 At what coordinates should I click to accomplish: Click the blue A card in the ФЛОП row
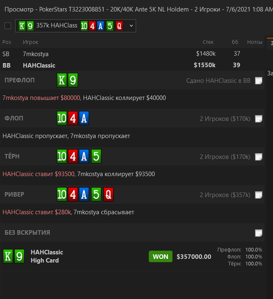coord(84,118)
